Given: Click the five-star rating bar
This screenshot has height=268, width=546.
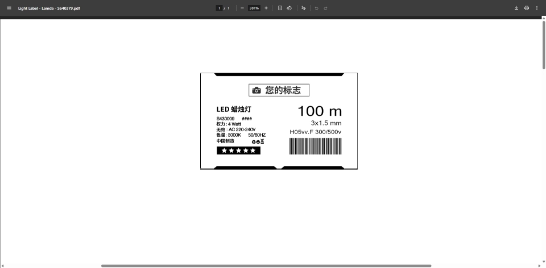Looking at the screenshot, I should [x=238, y=150].
